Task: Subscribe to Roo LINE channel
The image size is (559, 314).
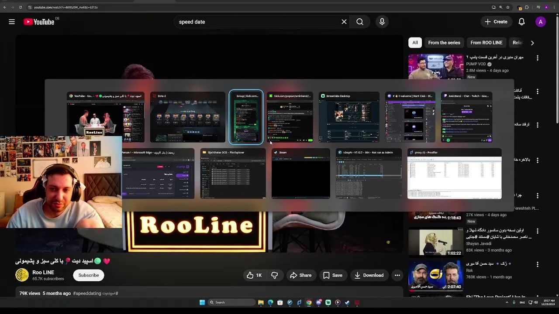Action: [x=89, y=275]
